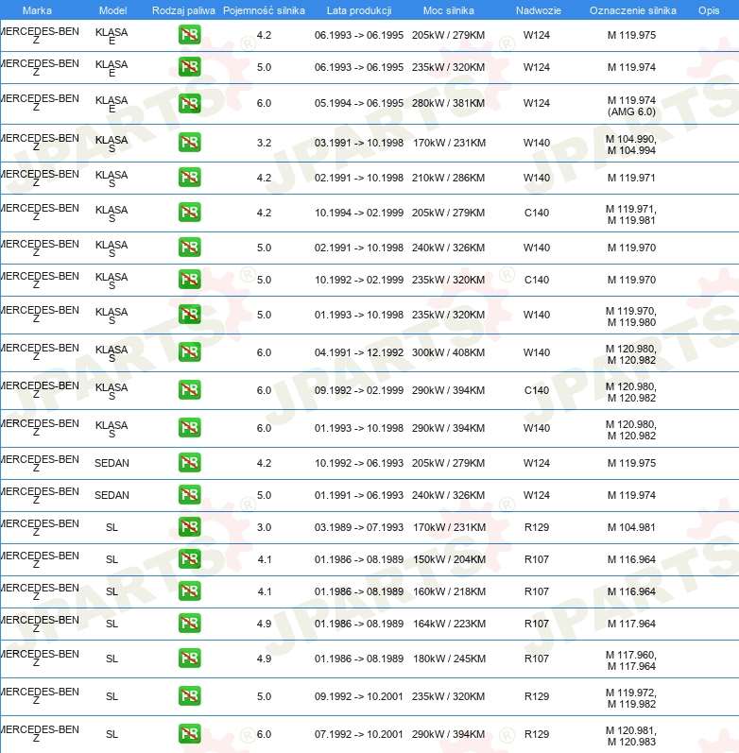
Task: Select engine codes M 120.981, M 120.983
Action: pyautogui.click(x=631, y=736)
